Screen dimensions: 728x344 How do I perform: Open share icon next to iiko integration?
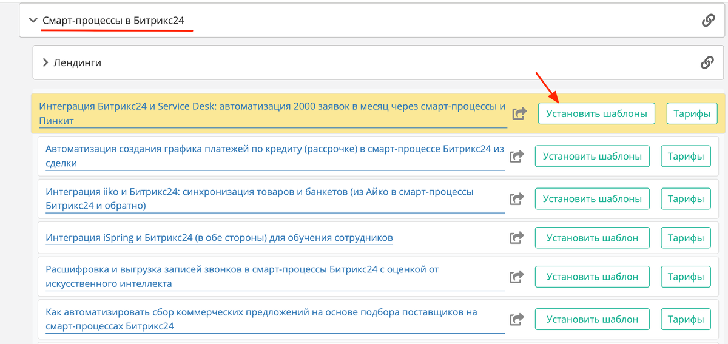(x=516, y=198)
